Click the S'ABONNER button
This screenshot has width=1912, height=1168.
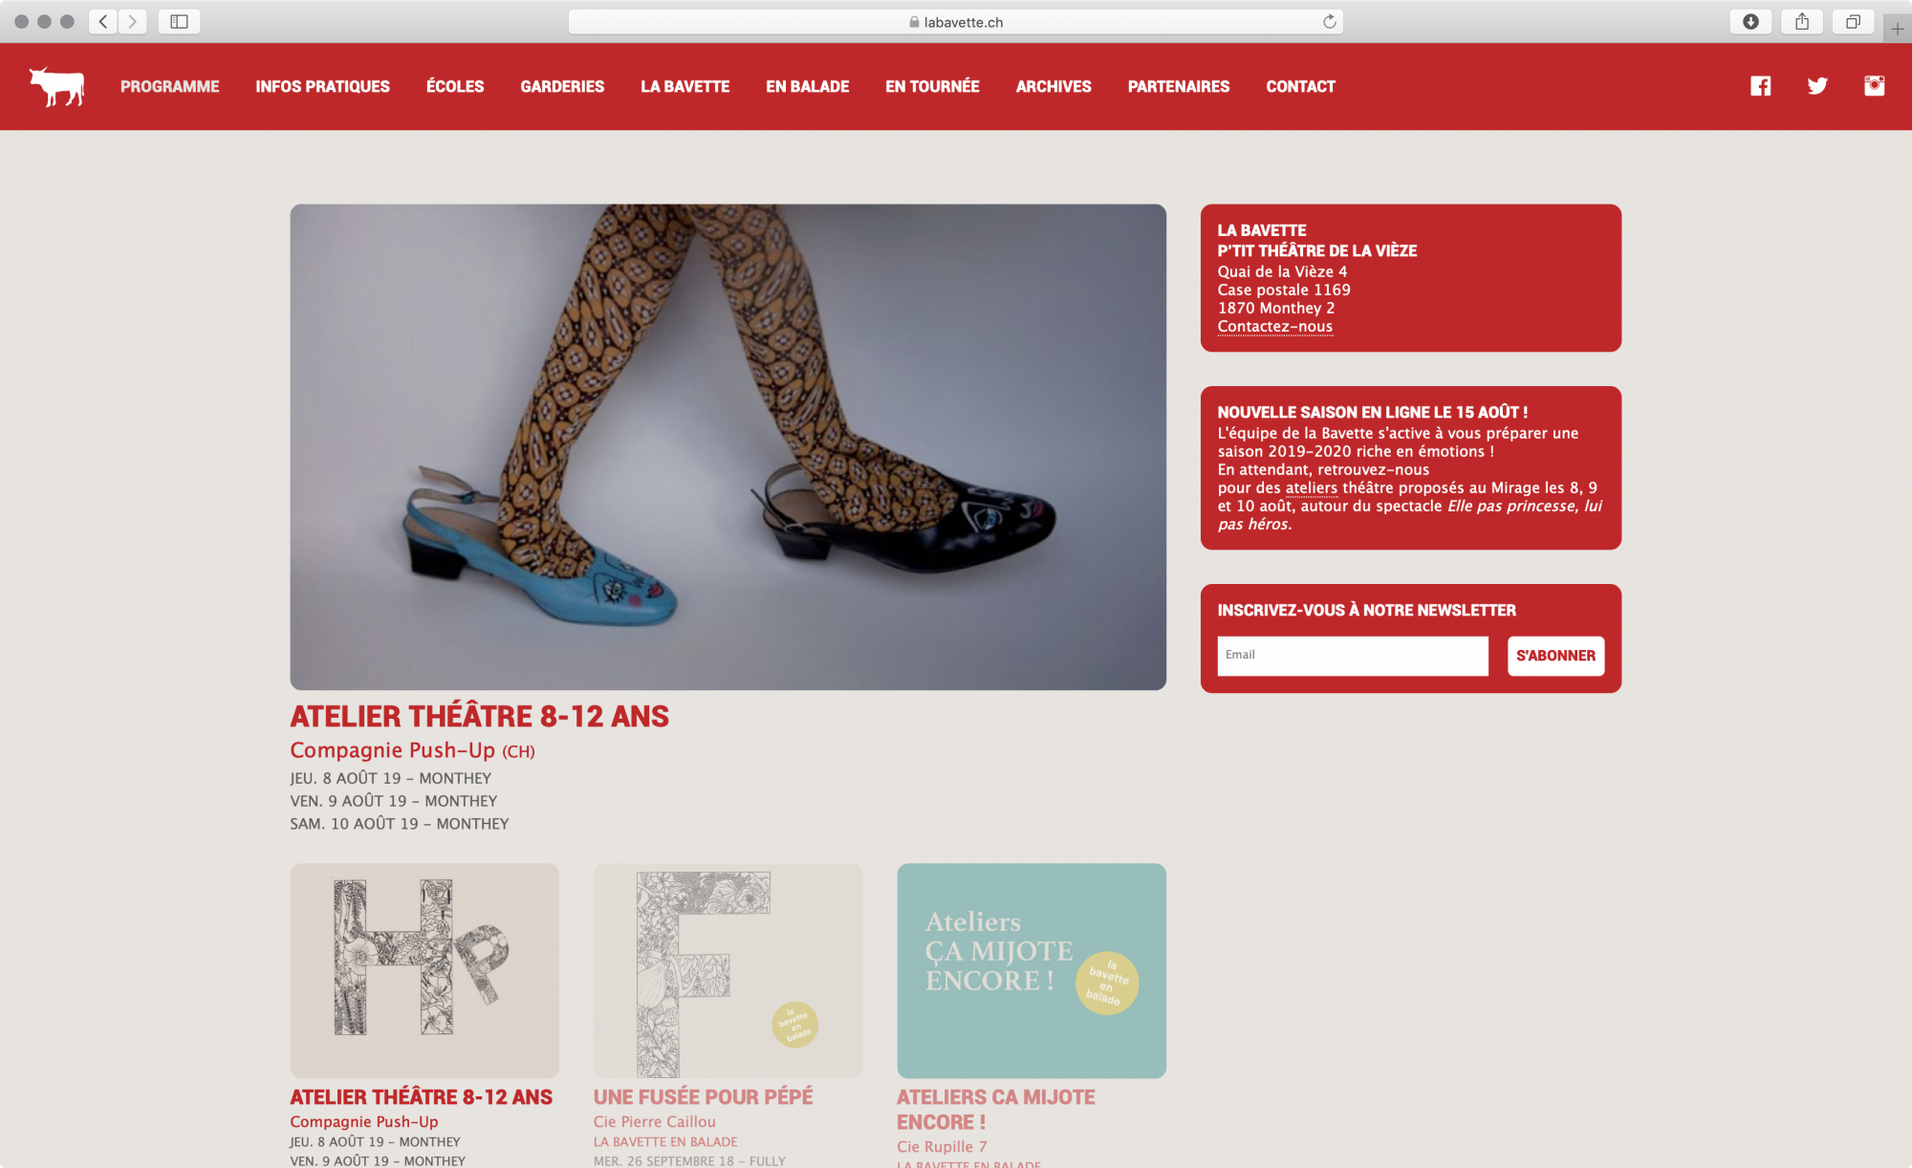coord(1555,656)
